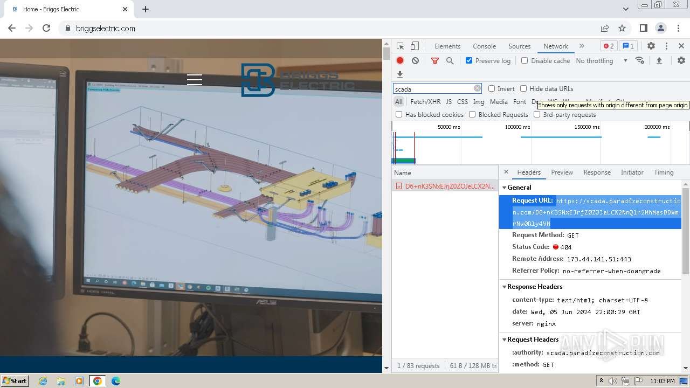Open the No throttling dropdown
The height and width of the screenshot is (388, 690).
pyautogui.click(x=602, y=61)
